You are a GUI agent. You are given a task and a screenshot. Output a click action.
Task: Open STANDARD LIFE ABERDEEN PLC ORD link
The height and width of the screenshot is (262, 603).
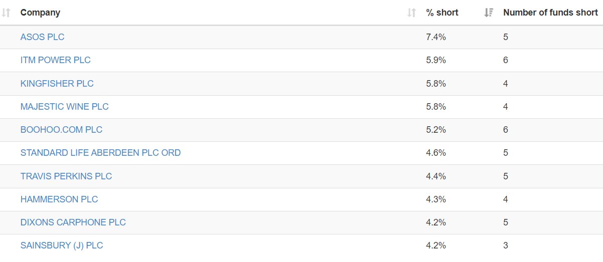tap(100, 153)
